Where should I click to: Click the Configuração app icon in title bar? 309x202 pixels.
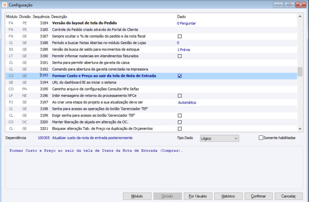click(x=5, y=5)
